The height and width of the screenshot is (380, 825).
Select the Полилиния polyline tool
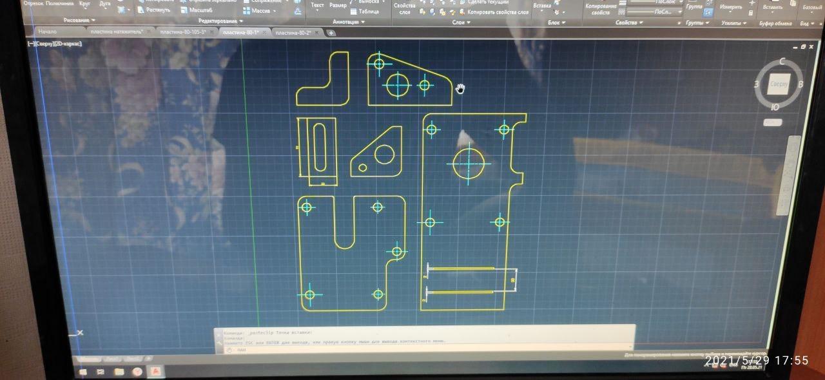59,3
